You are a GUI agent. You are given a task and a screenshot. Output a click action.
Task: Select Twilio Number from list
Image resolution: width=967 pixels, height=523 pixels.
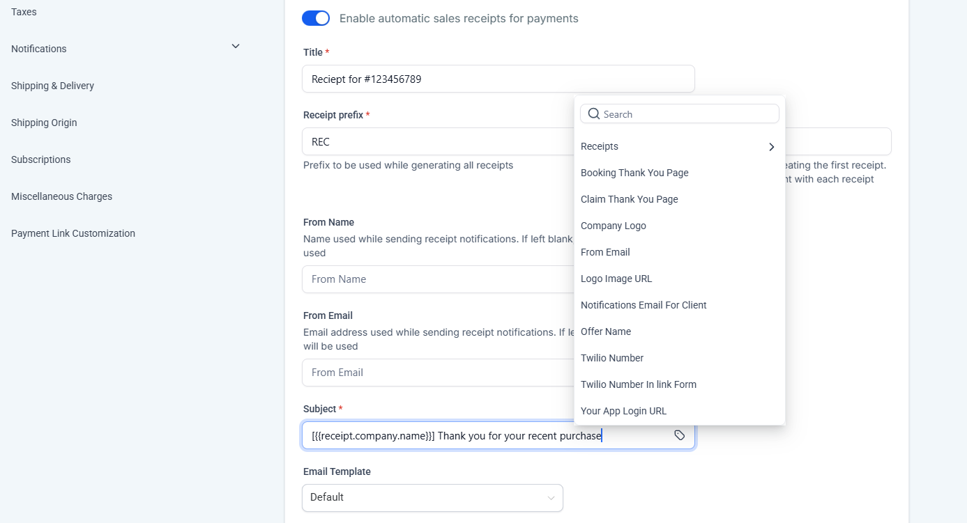[x=611, y=358]
